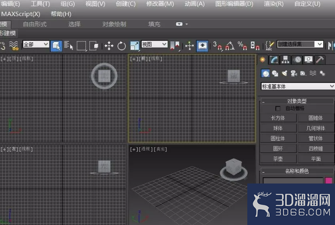The height and width of the screenshot is (225, 335).
Task: Activate the Select and Scale tool
Action: click(x=135, y=46)
